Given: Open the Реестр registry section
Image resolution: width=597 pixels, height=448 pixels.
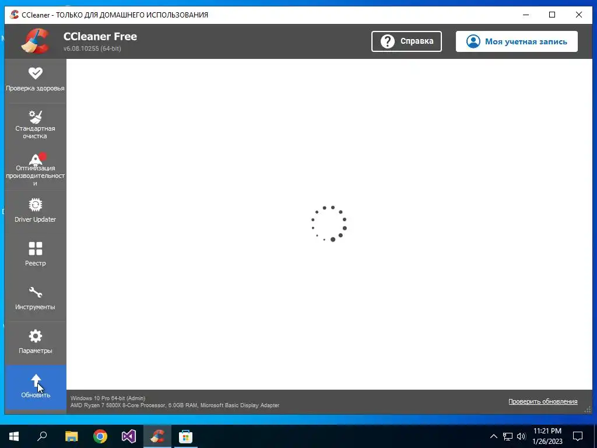Looking at the screenshot, I should (x=36, y=256).
